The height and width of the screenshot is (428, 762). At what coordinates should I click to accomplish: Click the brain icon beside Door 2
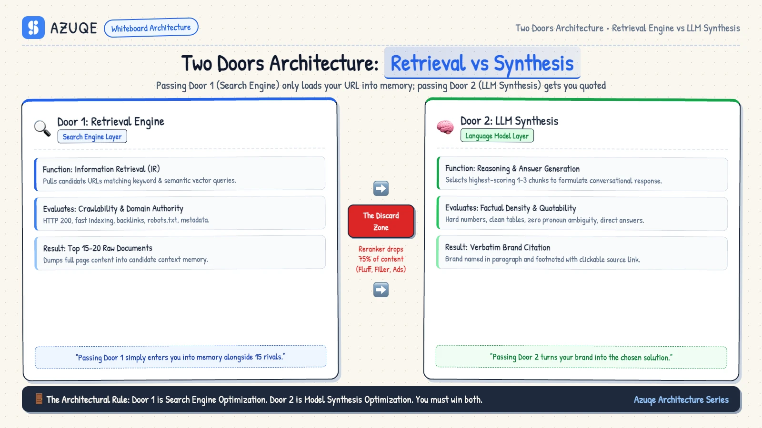445,127
